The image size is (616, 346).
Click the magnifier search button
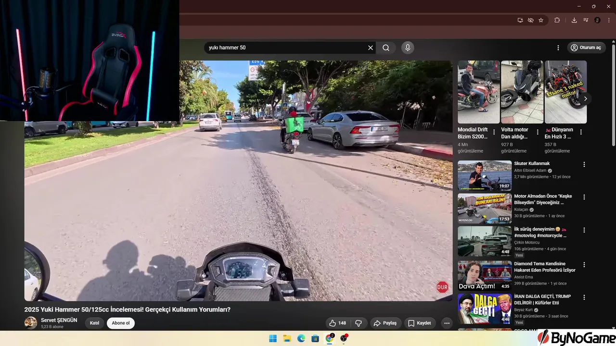tap(386, 48)
